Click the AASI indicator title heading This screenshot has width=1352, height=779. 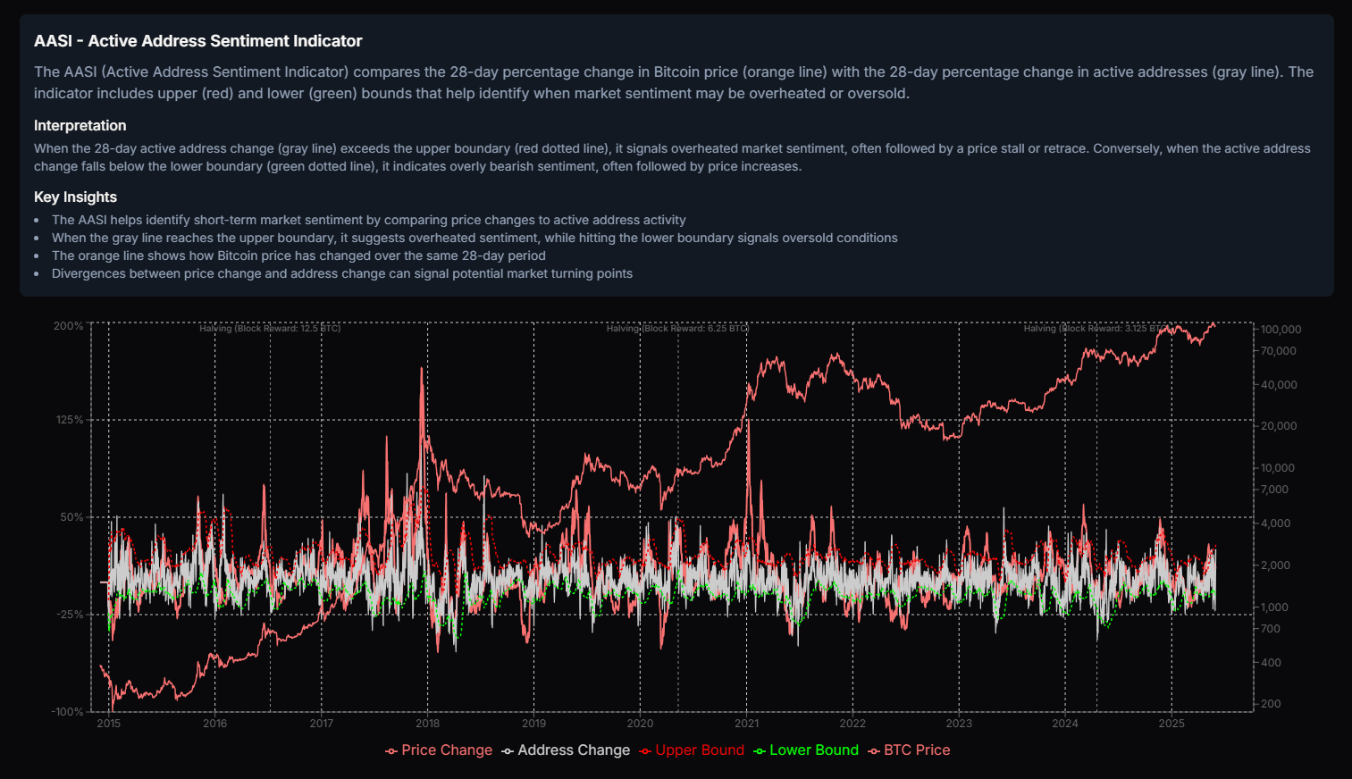click(198, 41)
